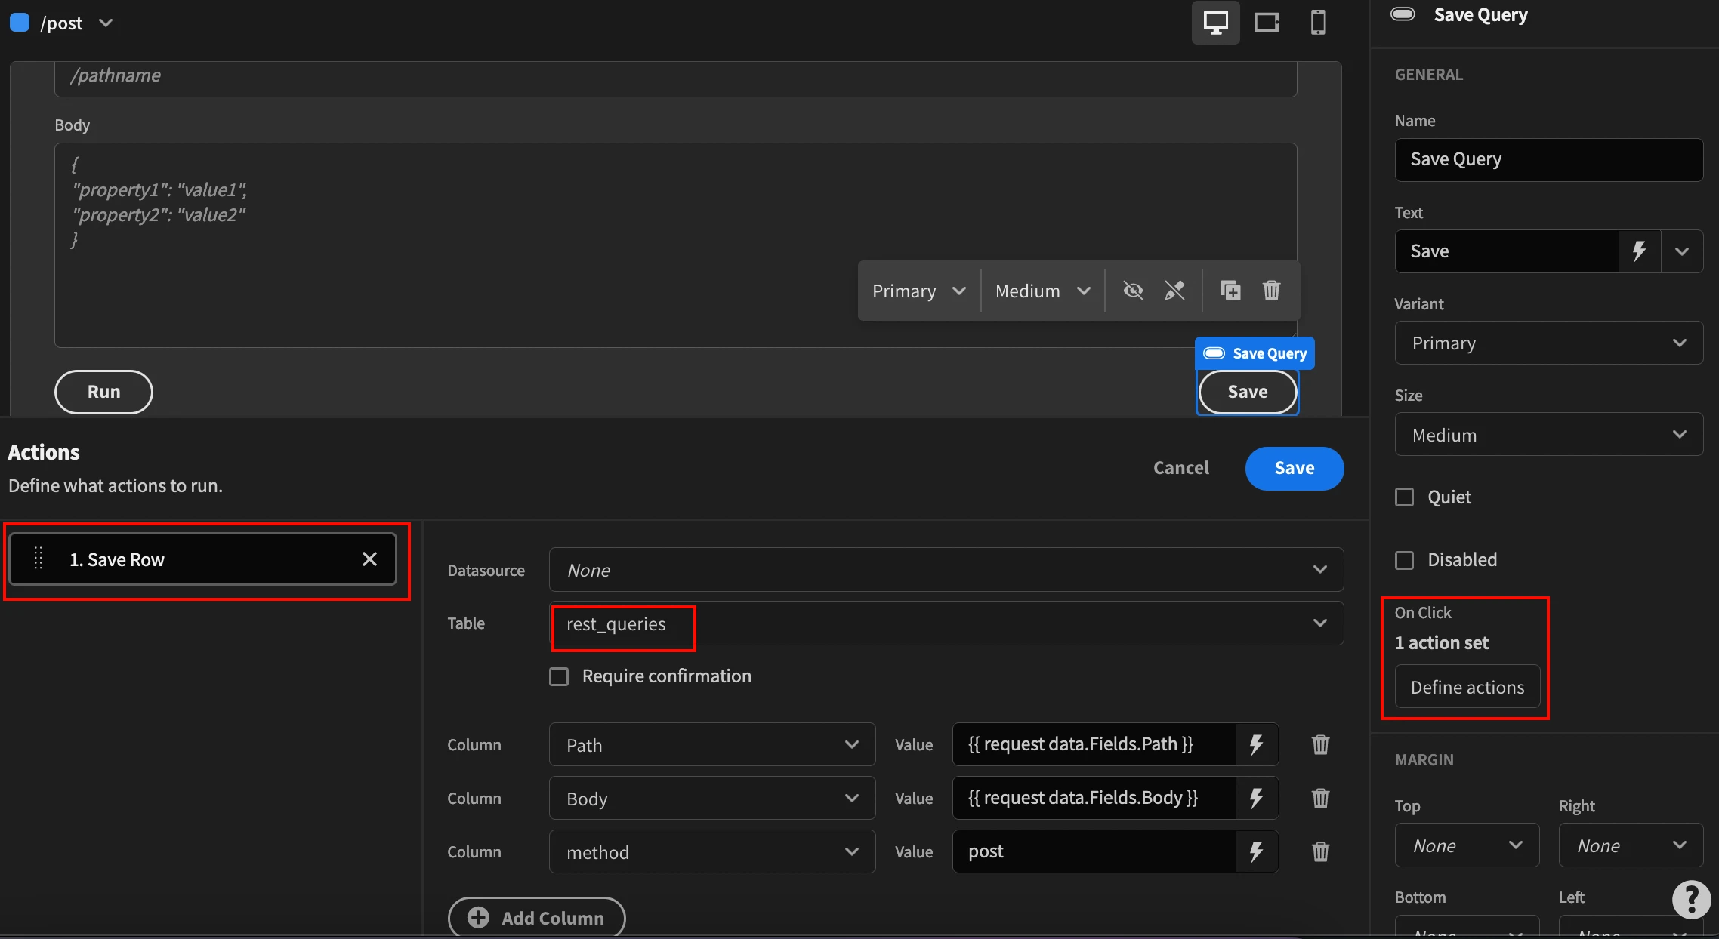This screenshot has height=939, width=1719.
Task: Open the /post screen selector
Action: tap(62, 23)
